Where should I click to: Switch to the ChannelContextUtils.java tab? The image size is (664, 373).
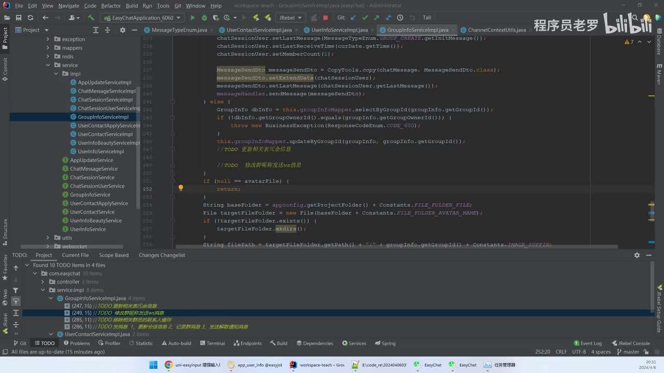click(x=496, y=30)
